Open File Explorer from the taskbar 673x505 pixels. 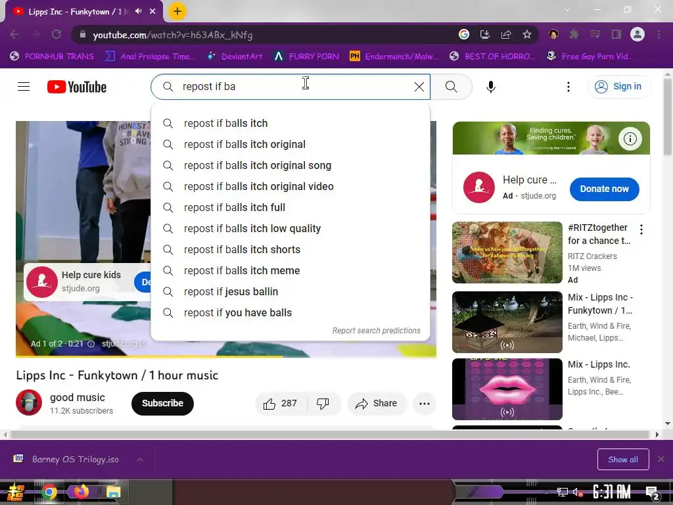click(x=113, y=492)
